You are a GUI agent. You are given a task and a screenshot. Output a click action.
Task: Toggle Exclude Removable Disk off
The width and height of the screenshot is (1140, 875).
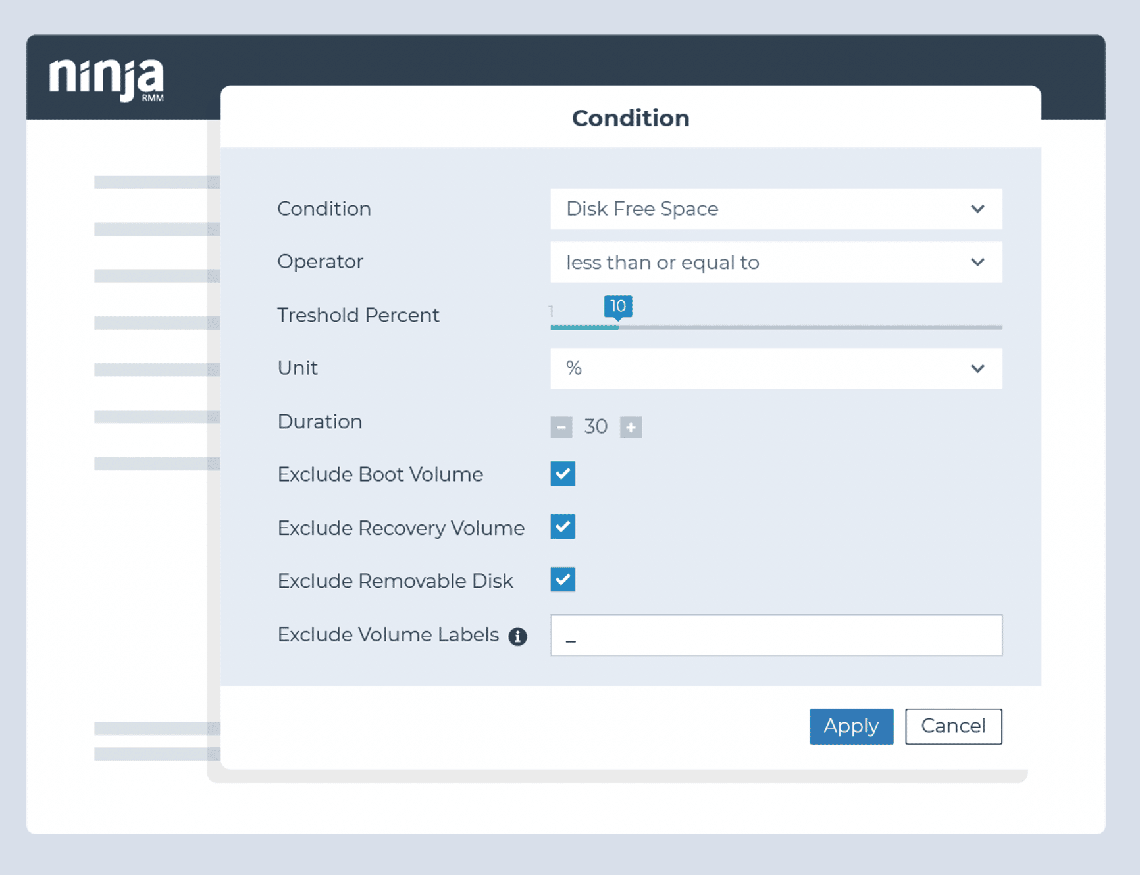click(562, 580)
